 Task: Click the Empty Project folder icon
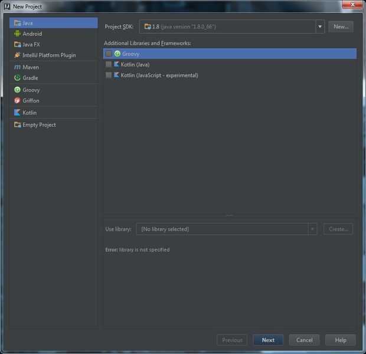tap(18, 124)
